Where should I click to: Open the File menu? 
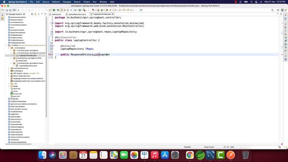coord(31,2)
